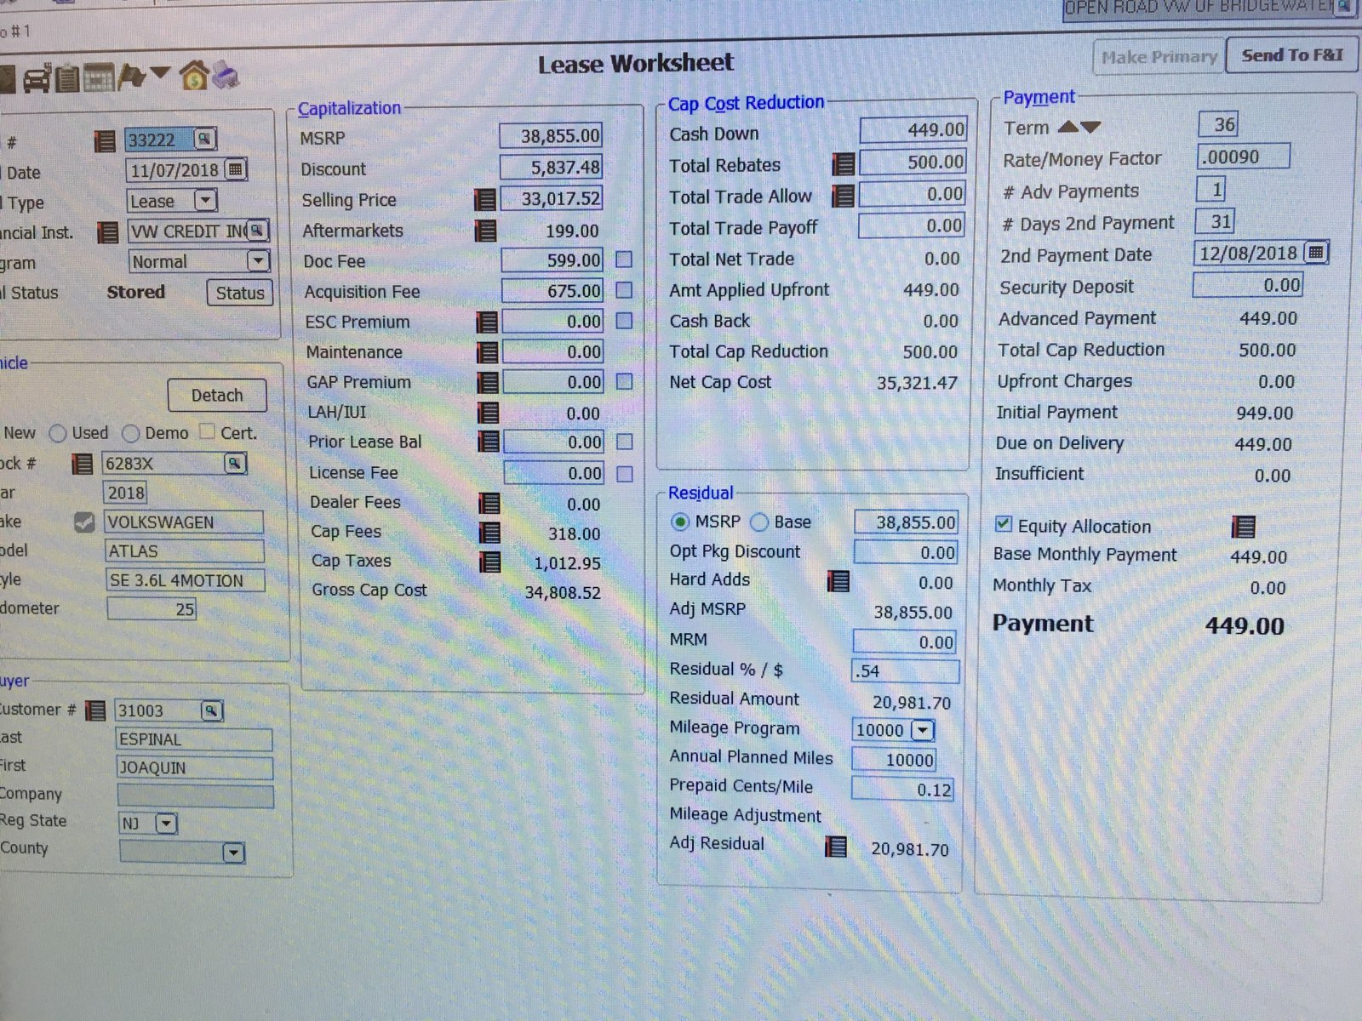This screenshot has height=1021, width=1362.
Task: Tick the checkbox beside Acquisition Fee
Action: (624, 290)
